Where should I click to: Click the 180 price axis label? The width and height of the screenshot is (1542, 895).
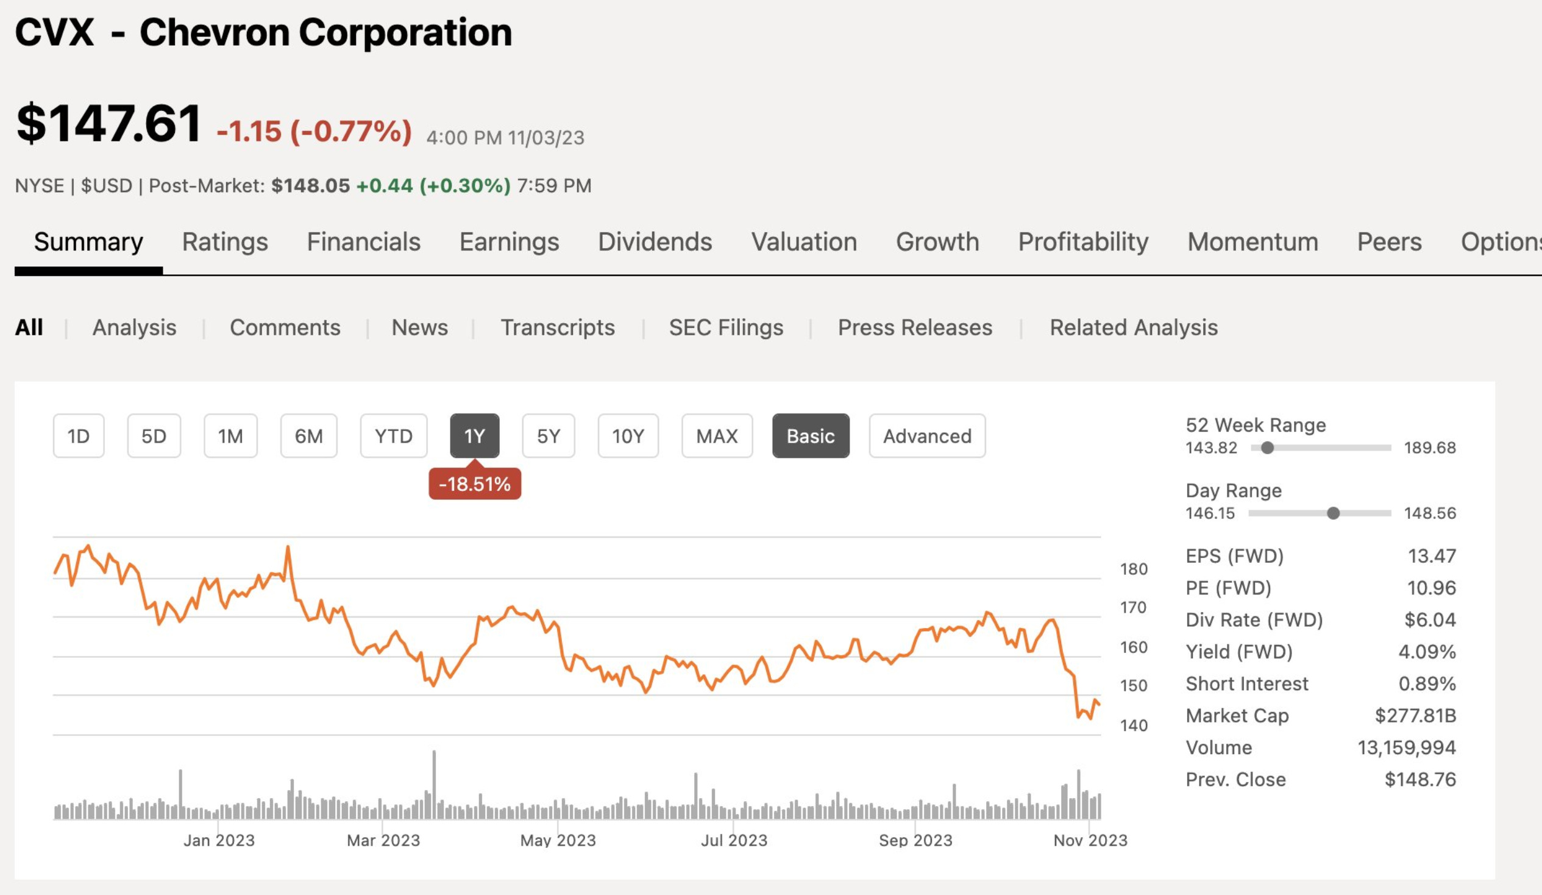click(1134, 569)
